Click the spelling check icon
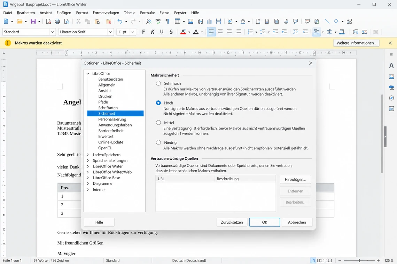Screen dimensions: 397x264 (158, 22)
